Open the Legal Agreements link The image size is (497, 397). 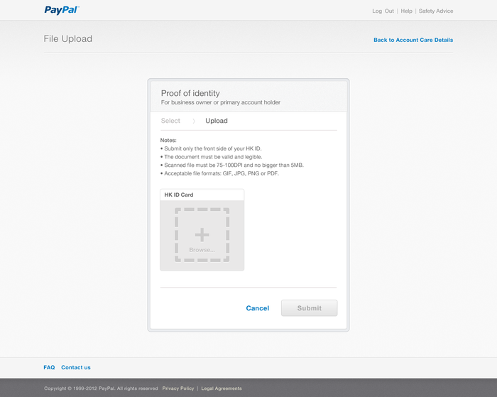pyautogui.click(x=222, y=388)
